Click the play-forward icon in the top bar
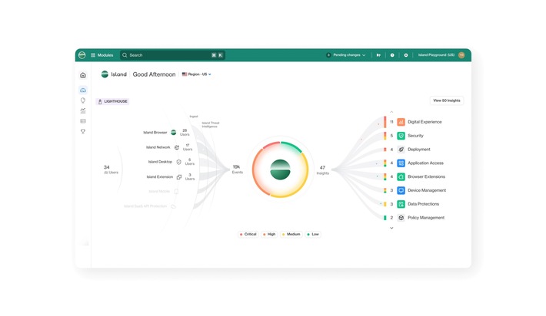Viewport: 546px width, 316px height. tap(378, 55)
